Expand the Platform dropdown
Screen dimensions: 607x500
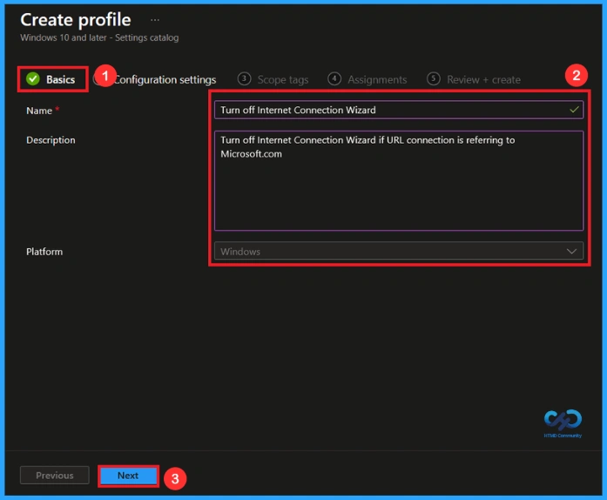[x=399, y=252]
